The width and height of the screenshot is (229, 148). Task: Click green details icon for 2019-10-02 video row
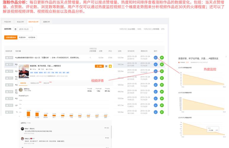click(x=162, y=112)
